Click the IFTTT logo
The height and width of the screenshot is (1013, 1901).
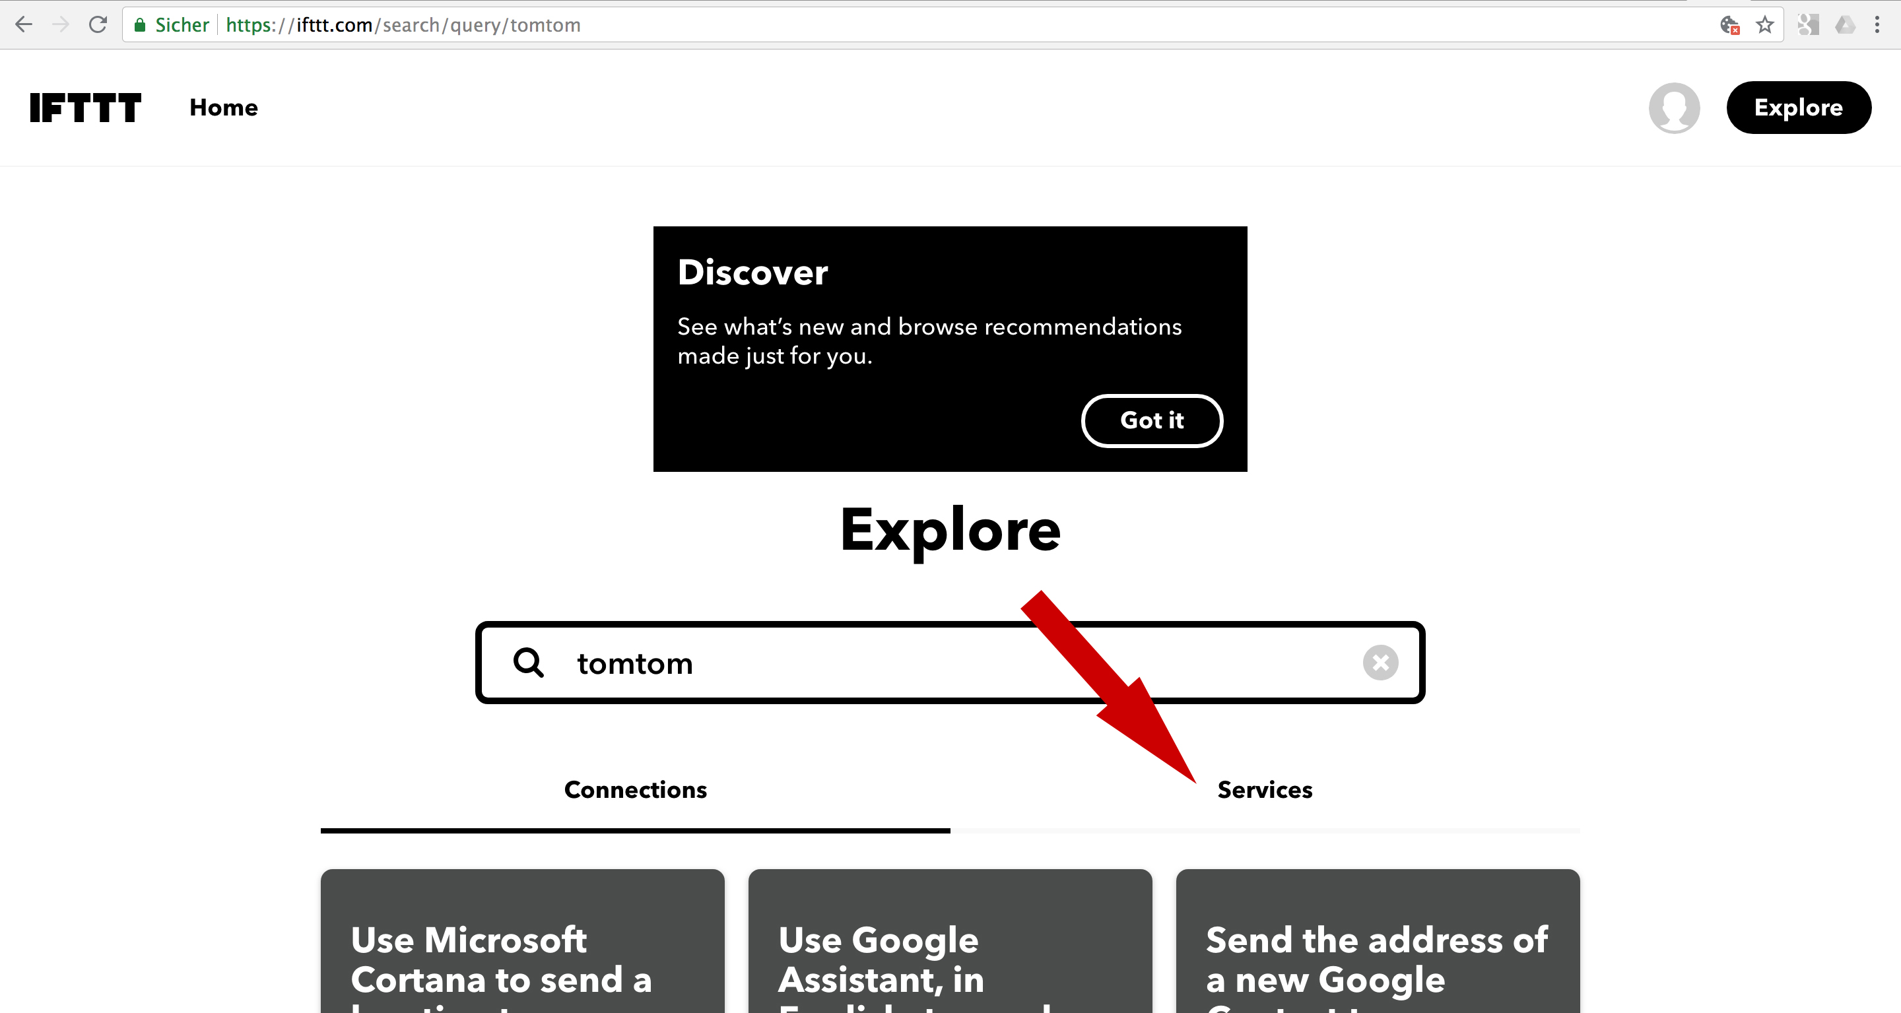pyautogui.click(x=85, y=108)
